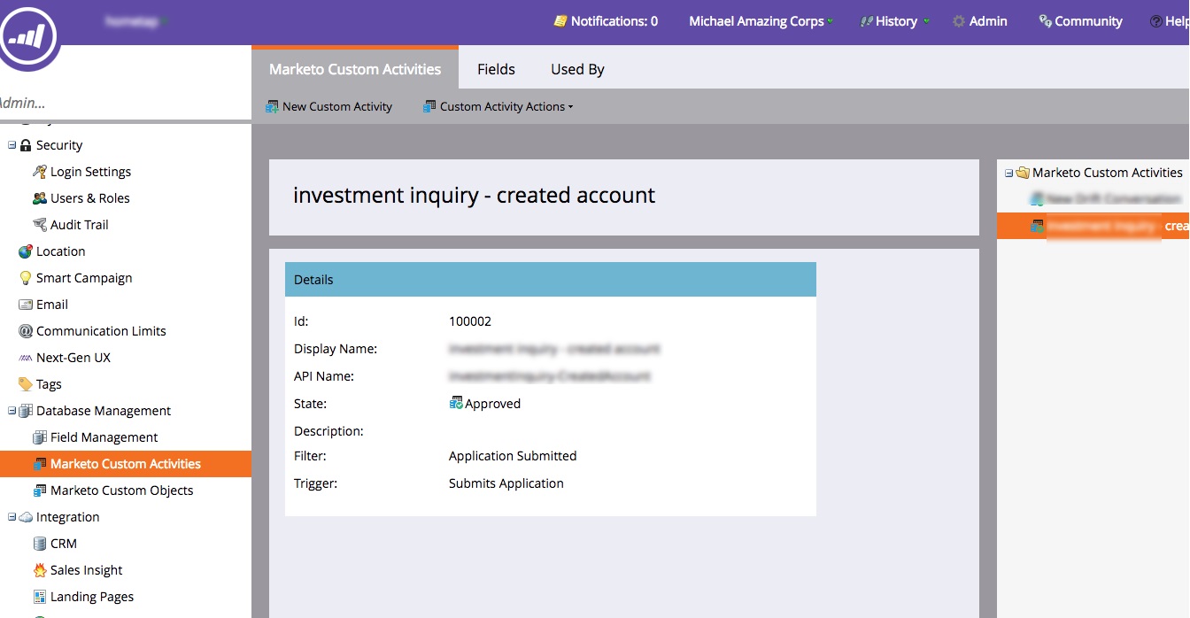The image size is (1190, 618).
Task: Switch to the Marketo Custom Activities tab
Action: (355, 68)
